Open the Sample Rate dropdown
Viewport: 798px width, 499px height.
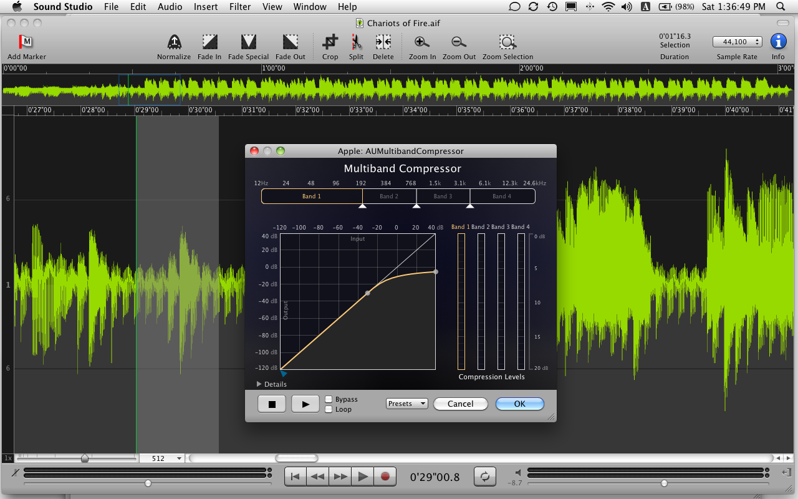click(737, 41)
